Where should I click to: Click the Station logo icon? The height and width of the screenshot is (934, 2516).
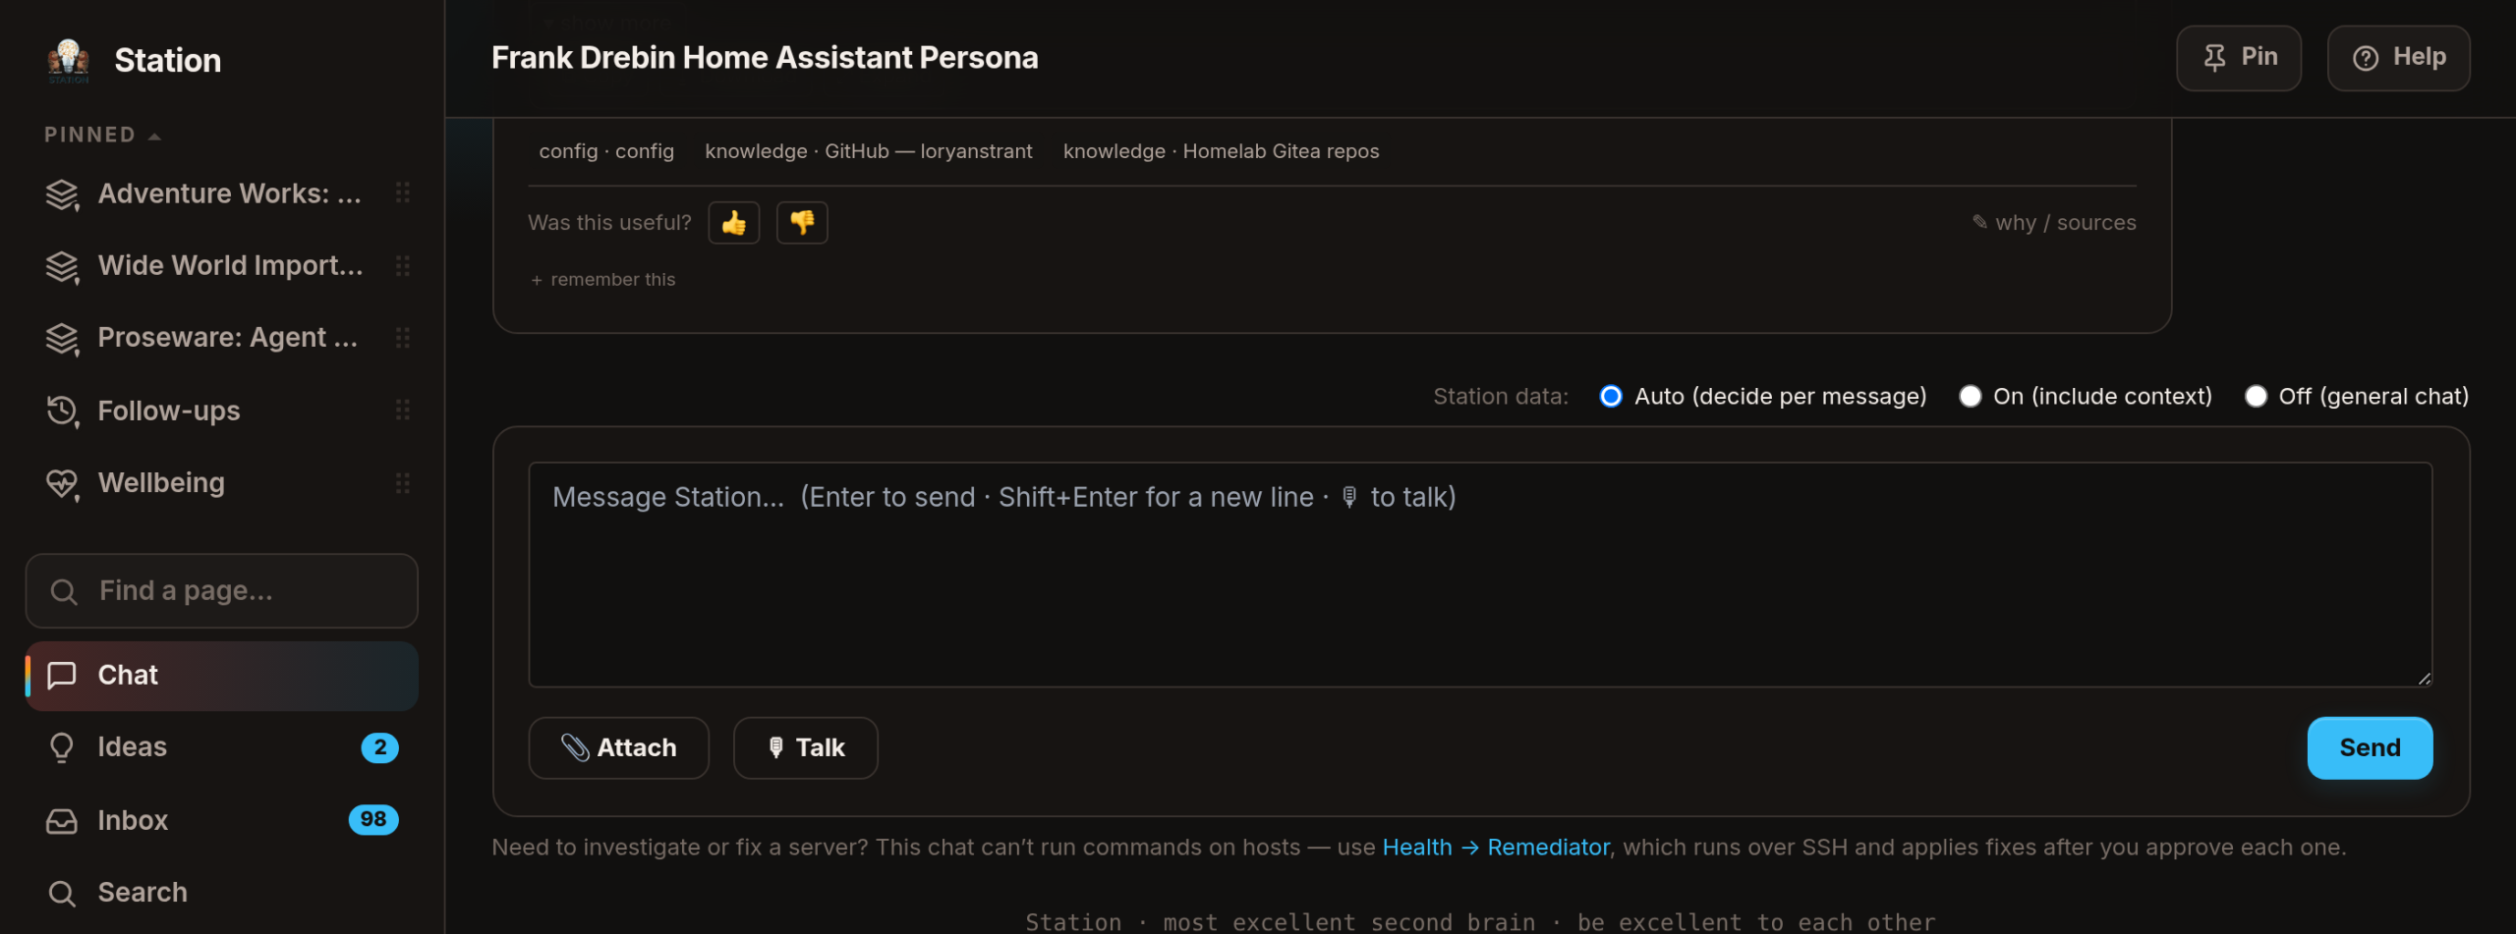(69, 61)
